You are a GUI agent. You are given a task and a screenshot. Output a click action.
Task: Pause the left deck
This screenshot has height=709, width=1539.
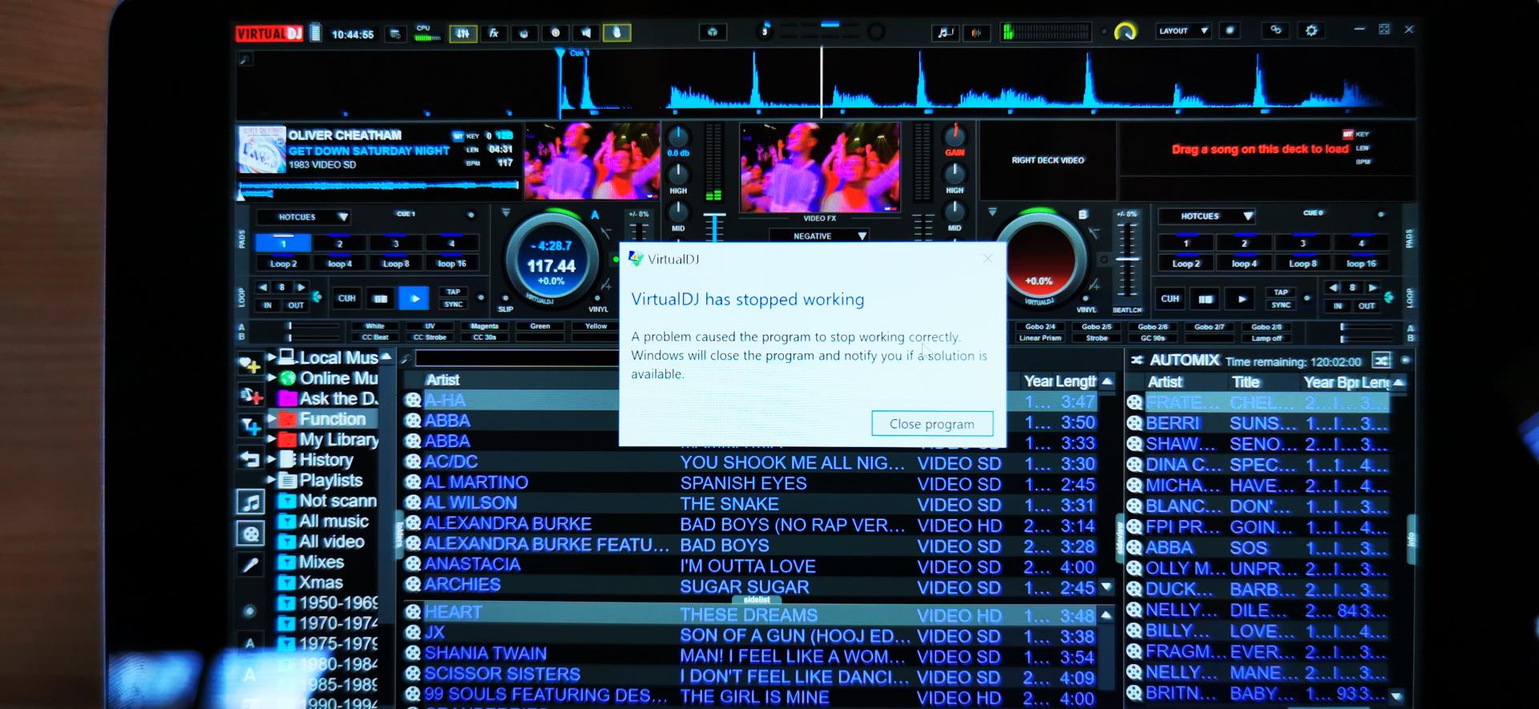coord(380,299)
